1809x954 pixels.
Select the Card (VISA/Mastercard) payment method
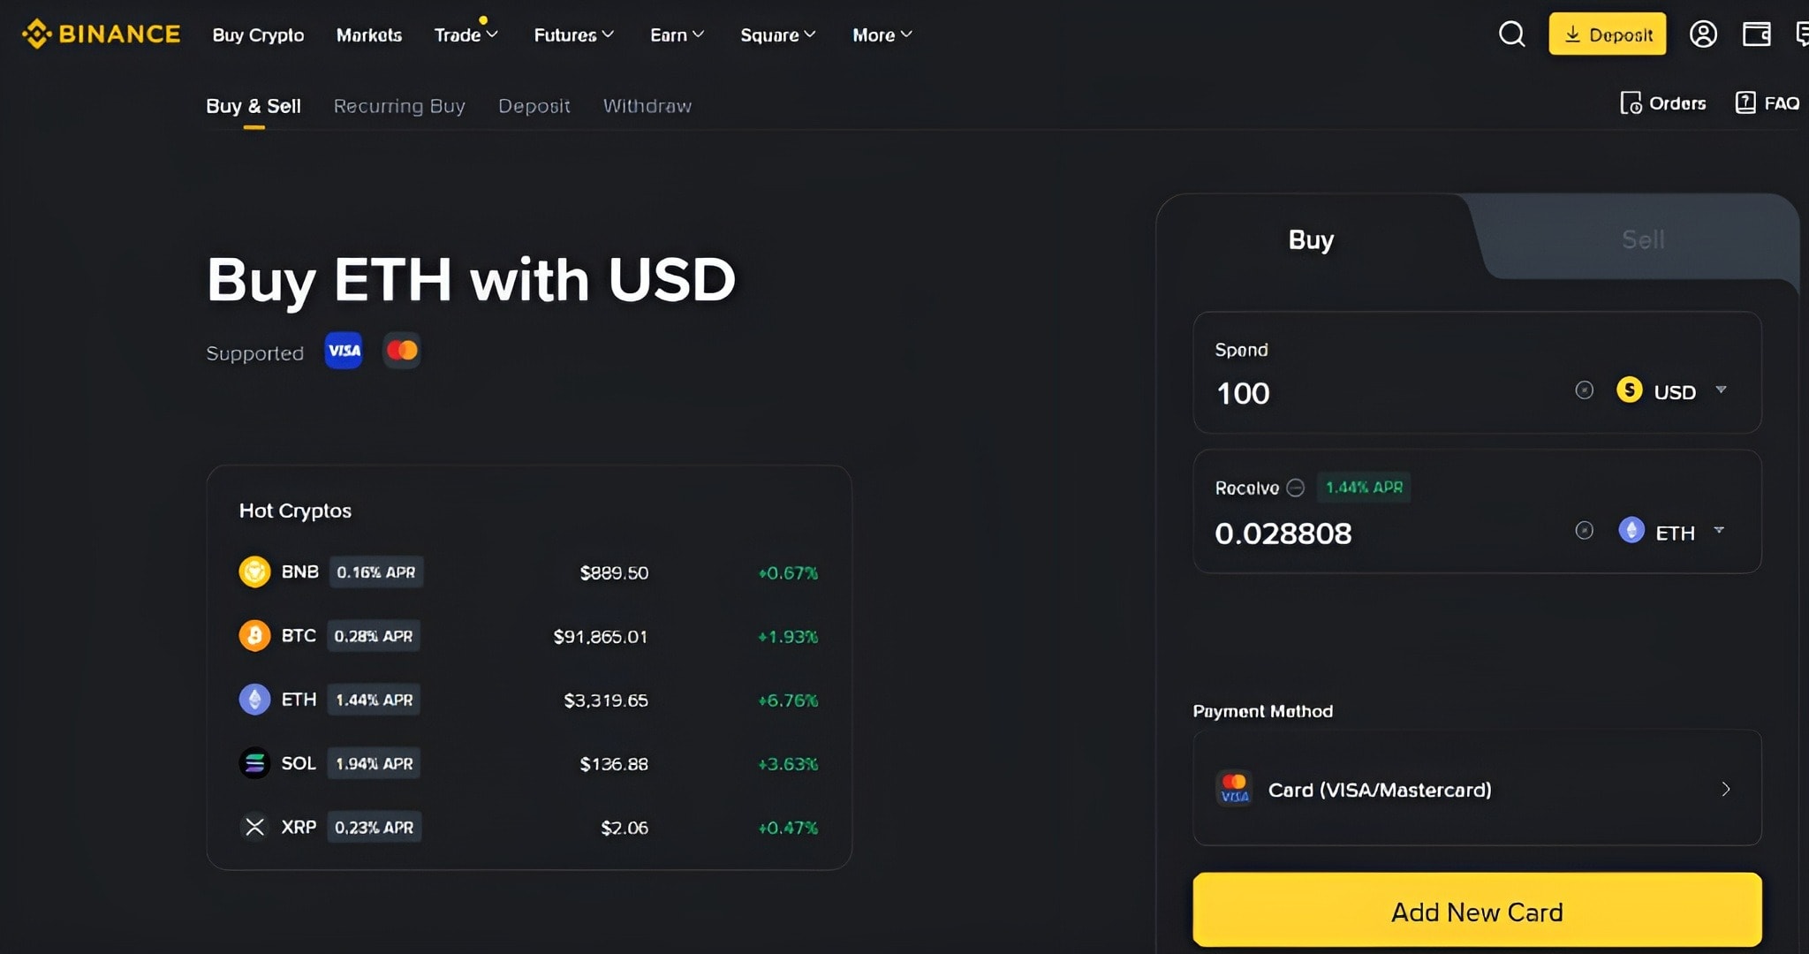point(1475,789)
